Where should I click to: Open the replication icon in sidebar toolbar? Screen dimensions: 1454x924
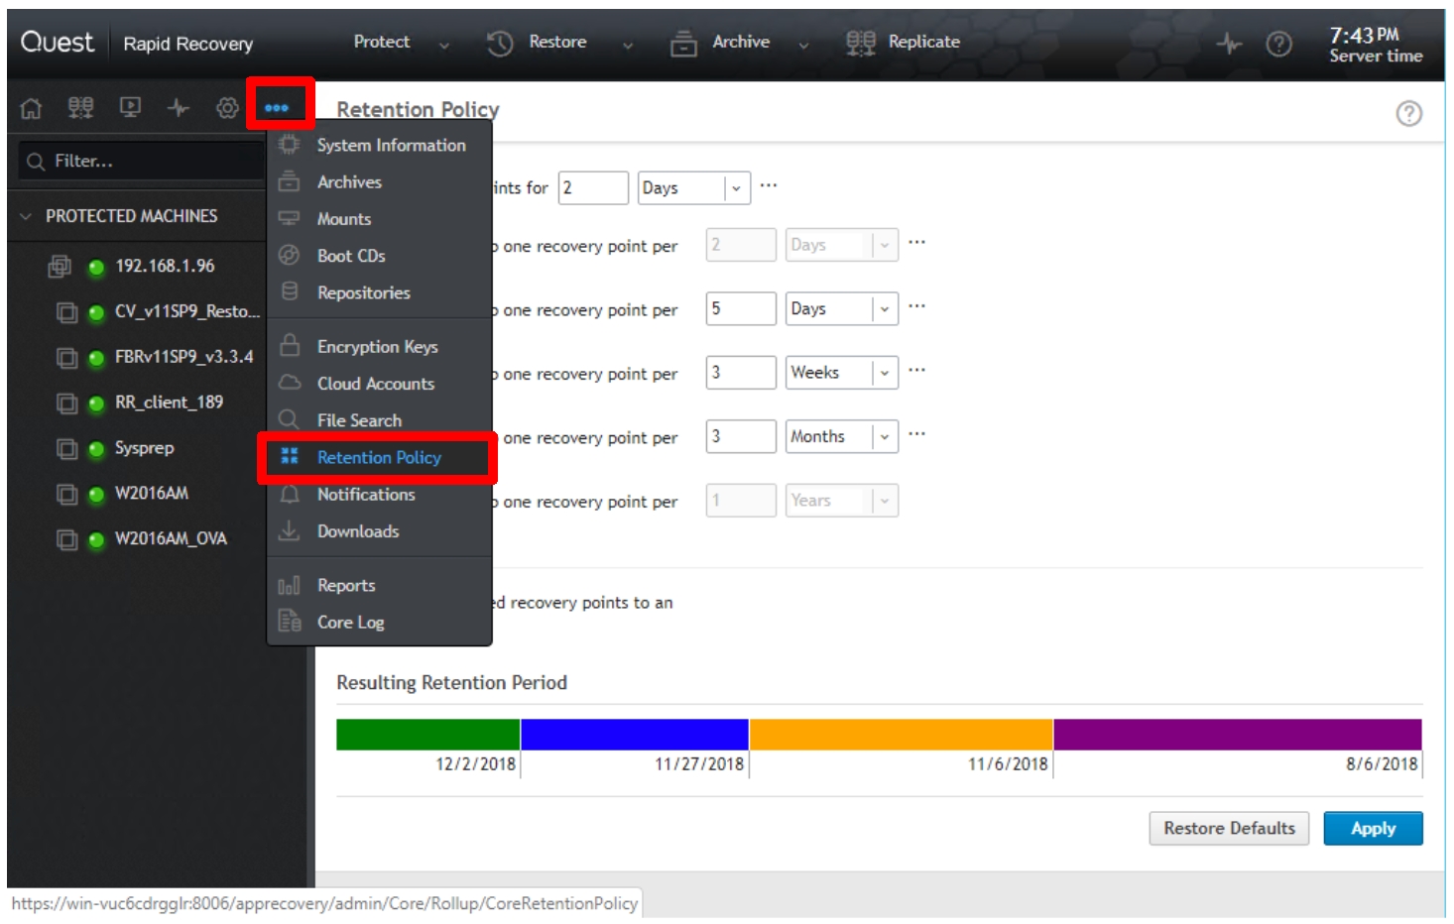[x=80, y=107]
